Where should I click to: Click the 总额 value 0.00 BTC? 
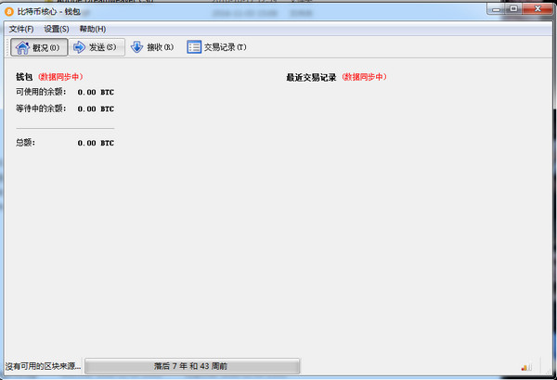(96, 143)
